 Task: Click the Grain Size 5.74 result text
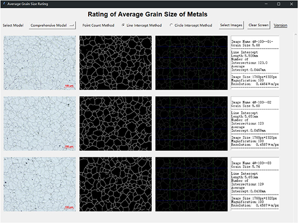pyautogui.click(x=245, y=167)
